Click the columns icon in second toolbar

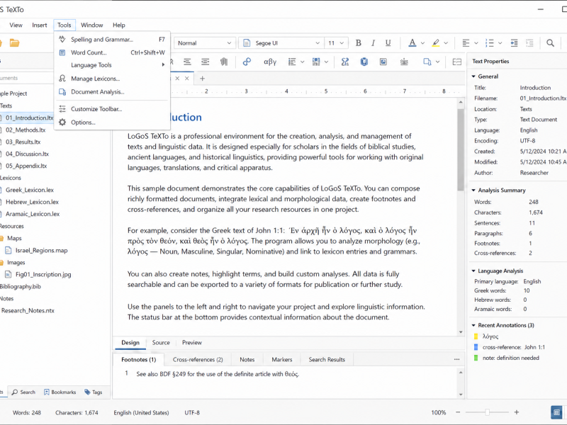click(224, 62)
